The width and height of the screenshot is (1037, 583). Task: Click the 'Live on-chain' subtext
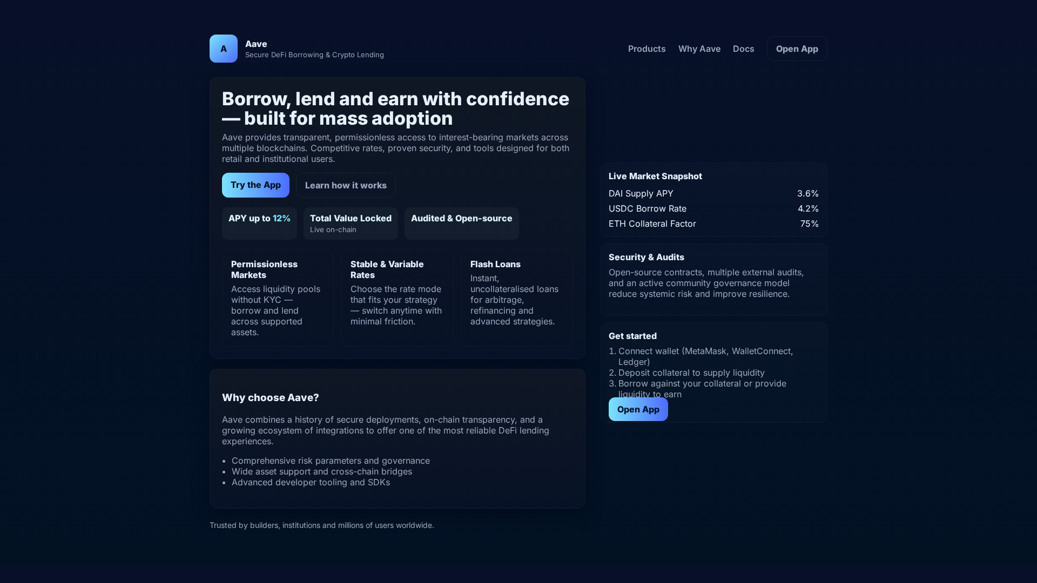pyautogui.click(x=333, y=229)
